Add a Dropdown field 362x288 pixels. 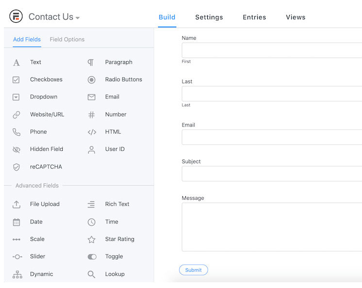(x=43, y=97)
